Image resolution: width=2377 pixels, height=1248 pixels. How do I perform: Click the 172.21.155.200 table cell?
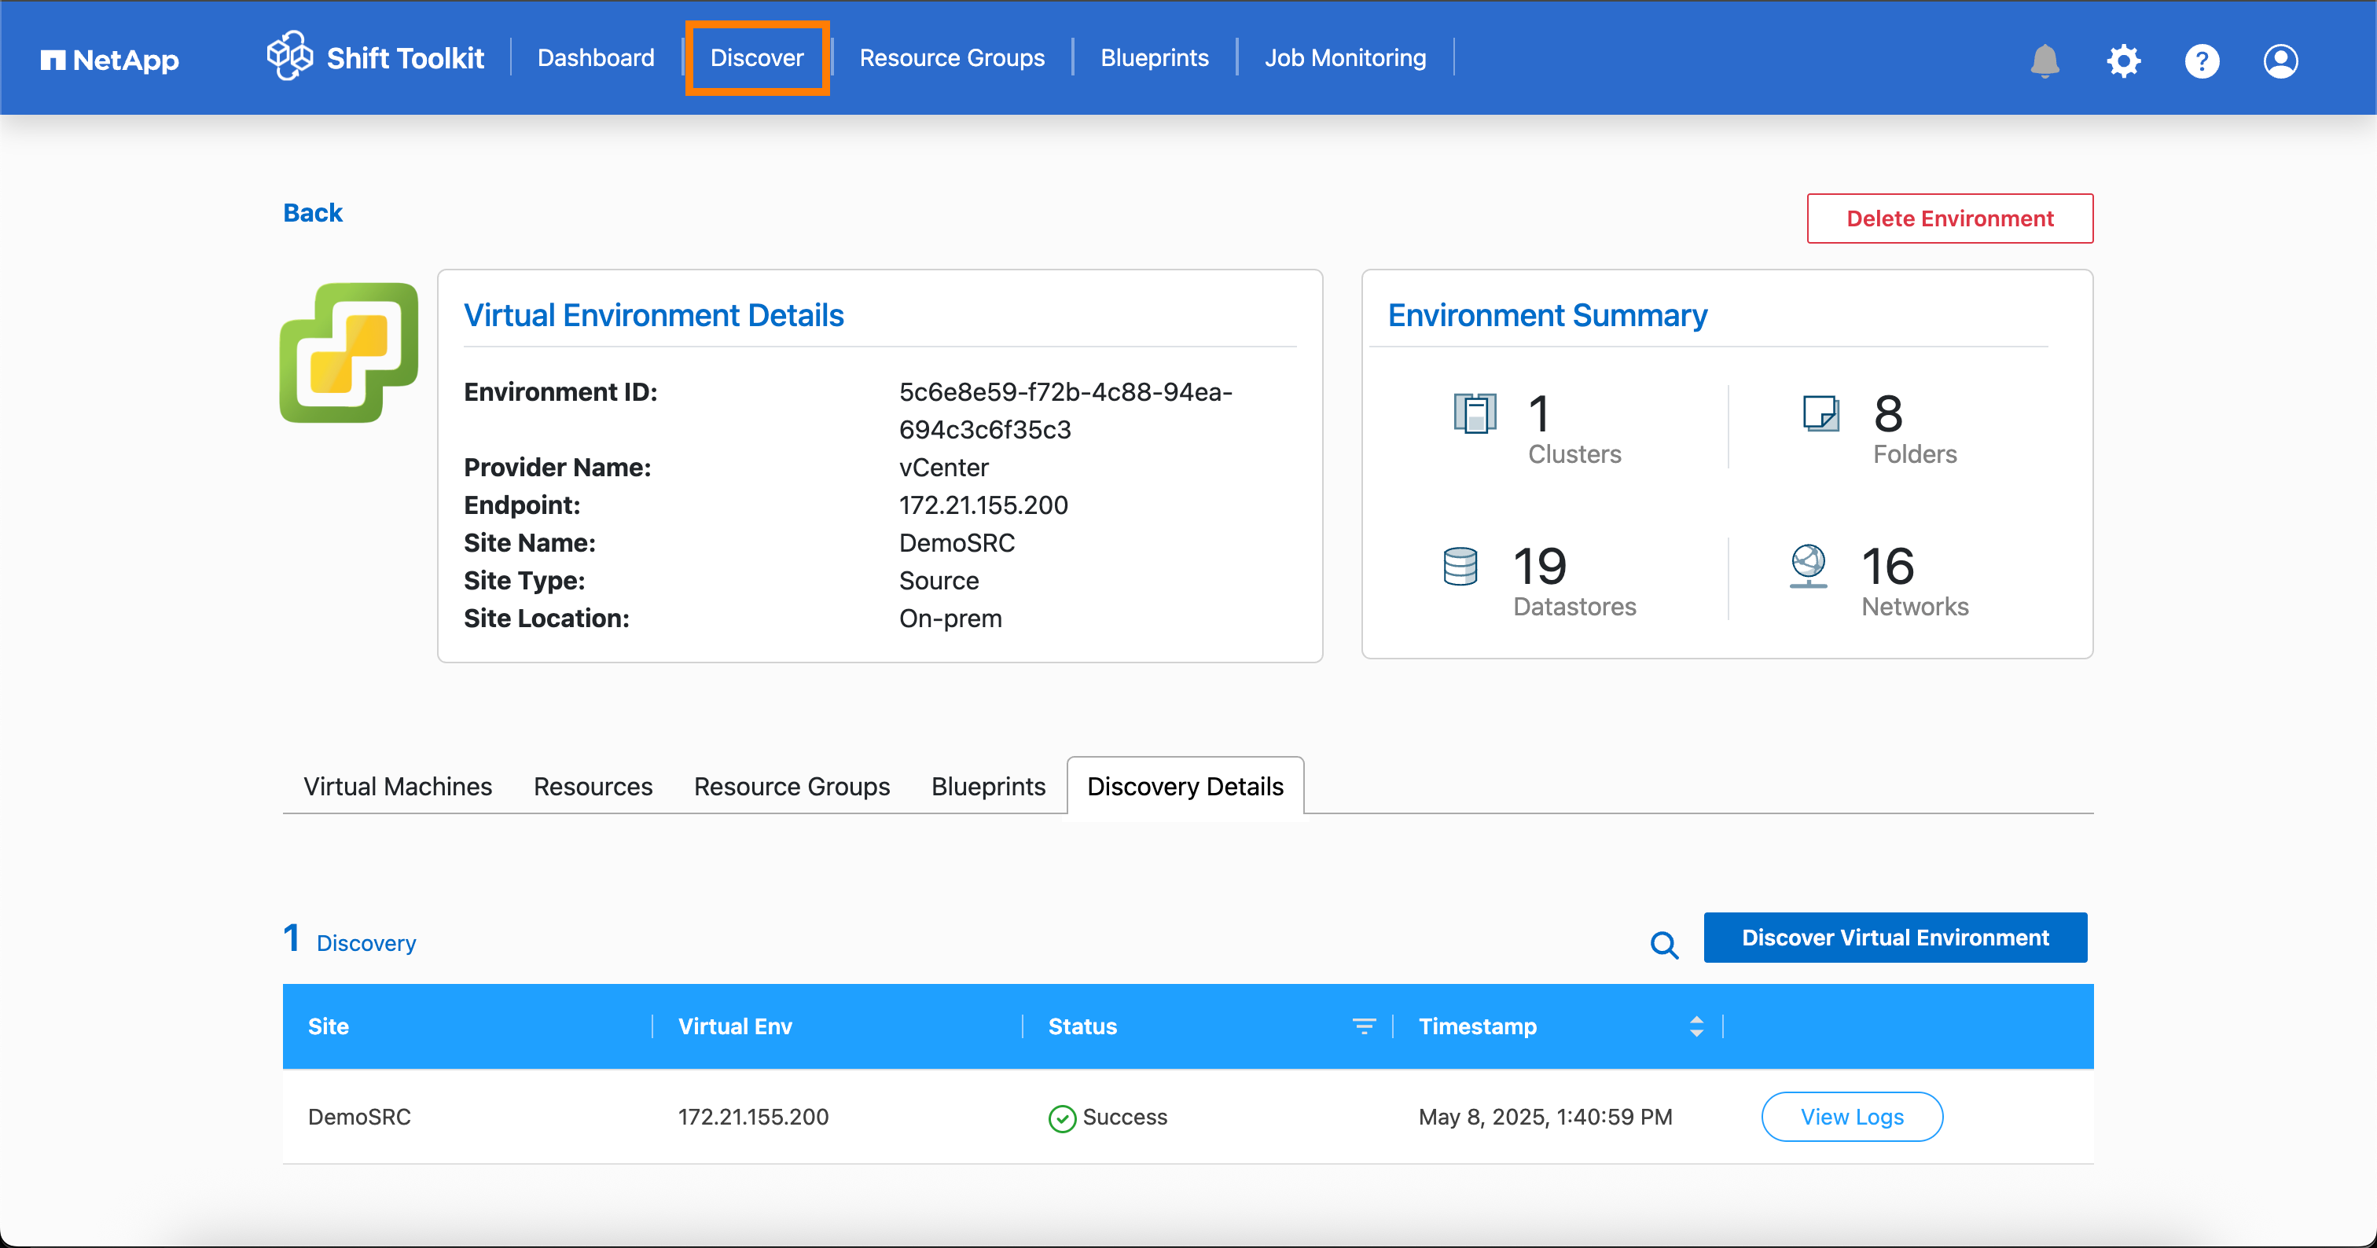coord(753,1117)
